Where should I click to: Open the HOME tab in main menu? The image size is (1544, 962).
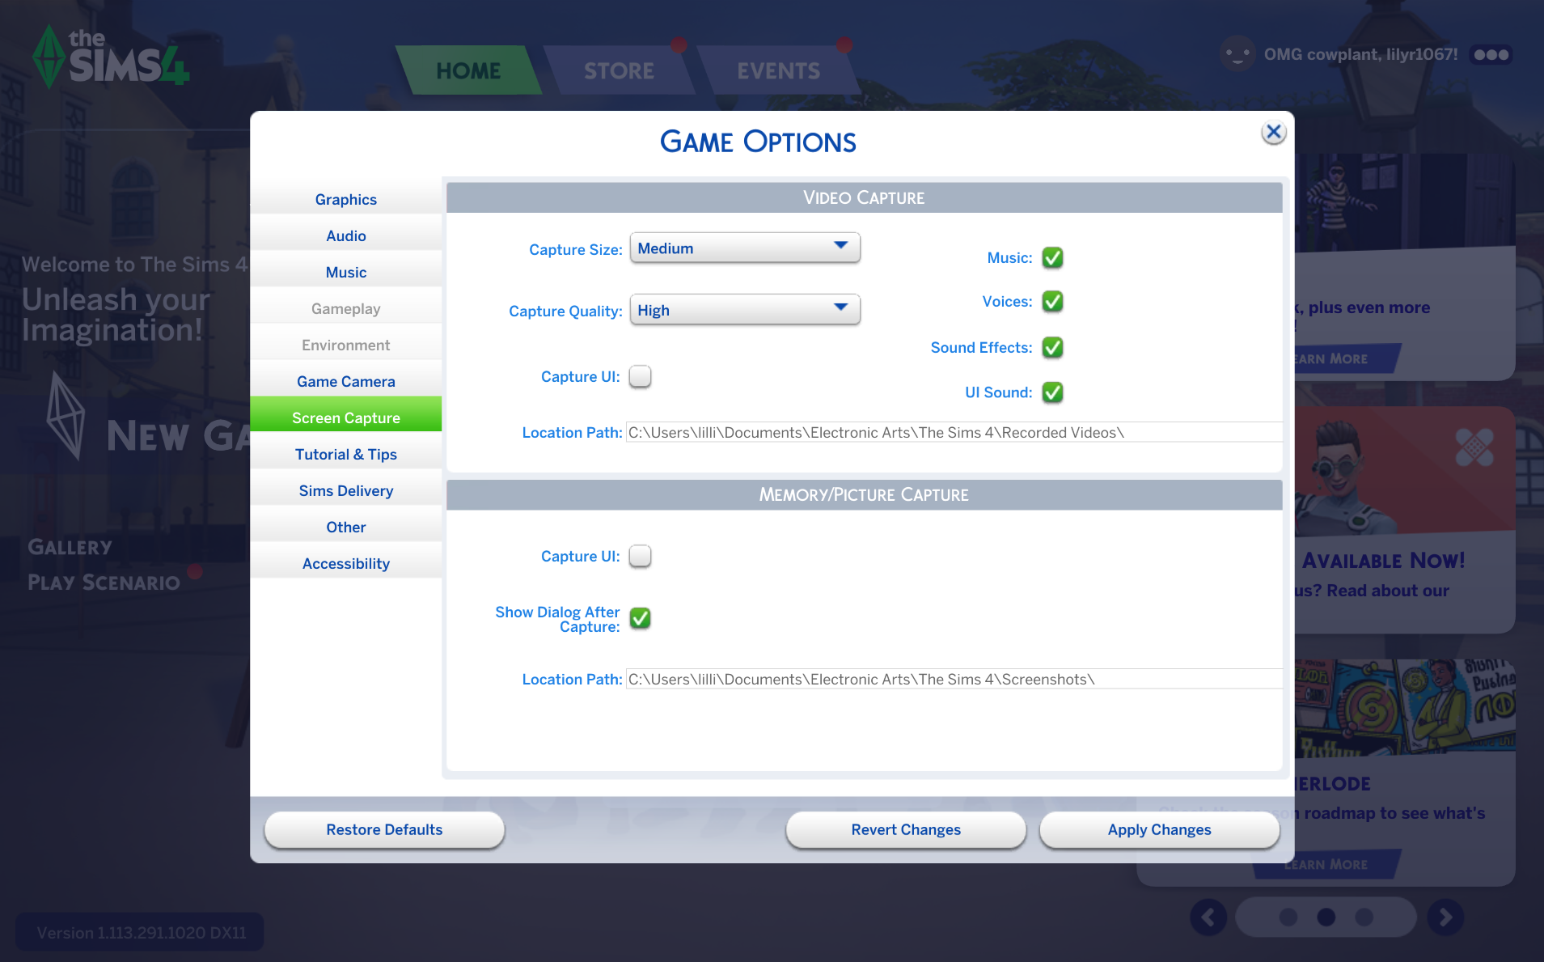pyautogui.click(x=468, y=70)
